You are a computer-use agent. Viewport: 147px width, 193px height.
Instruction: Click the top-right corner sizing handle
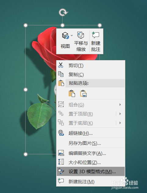coord(100,25)
